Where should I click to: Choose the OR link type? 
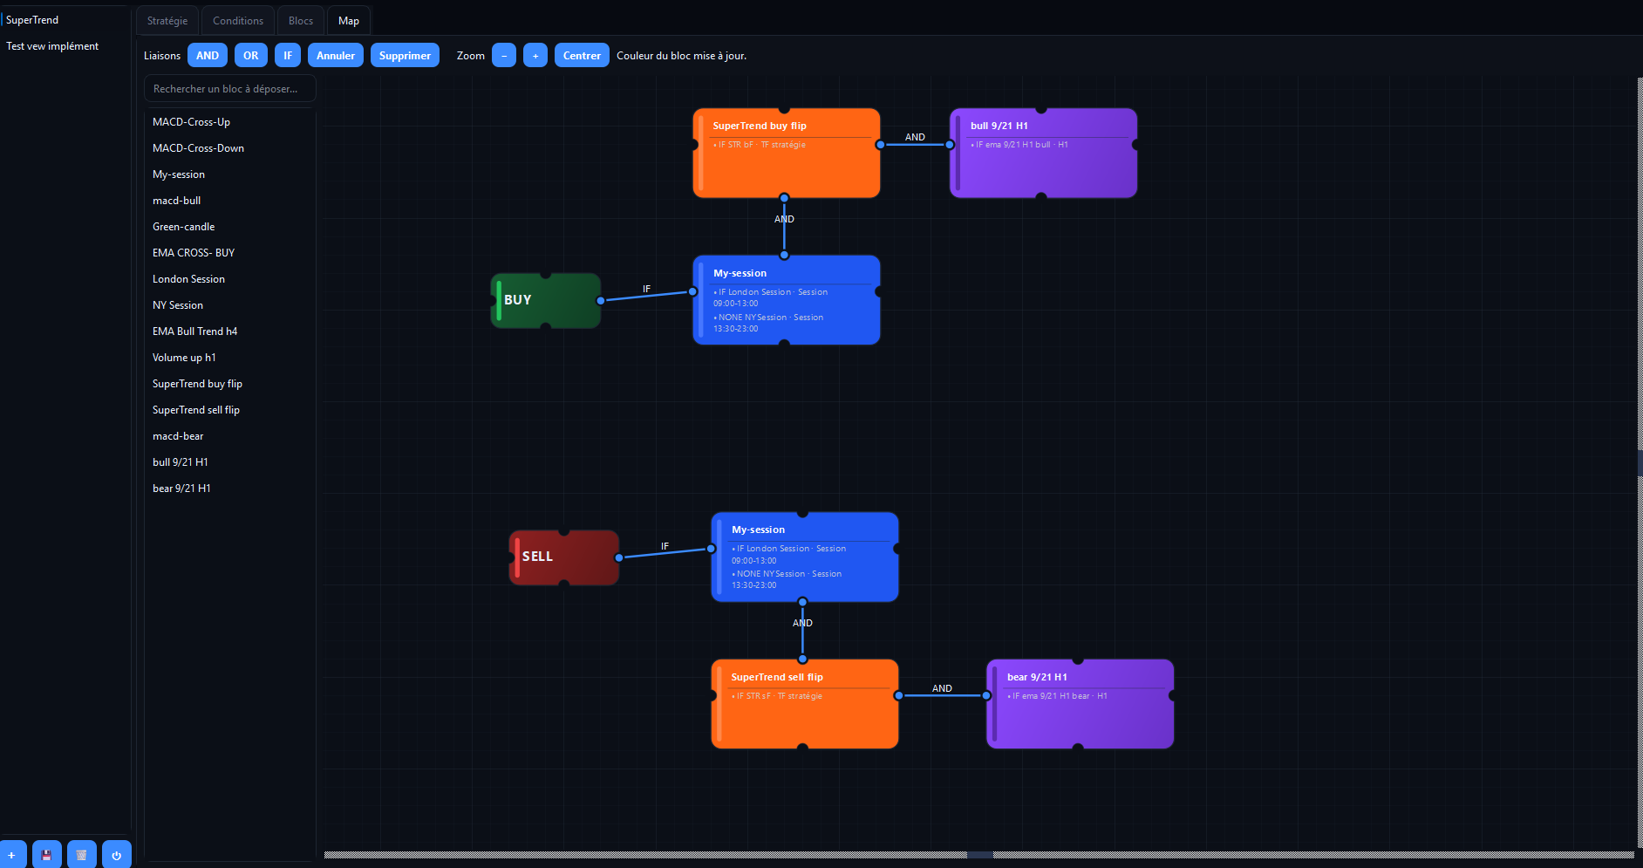(x=251, y=56)
